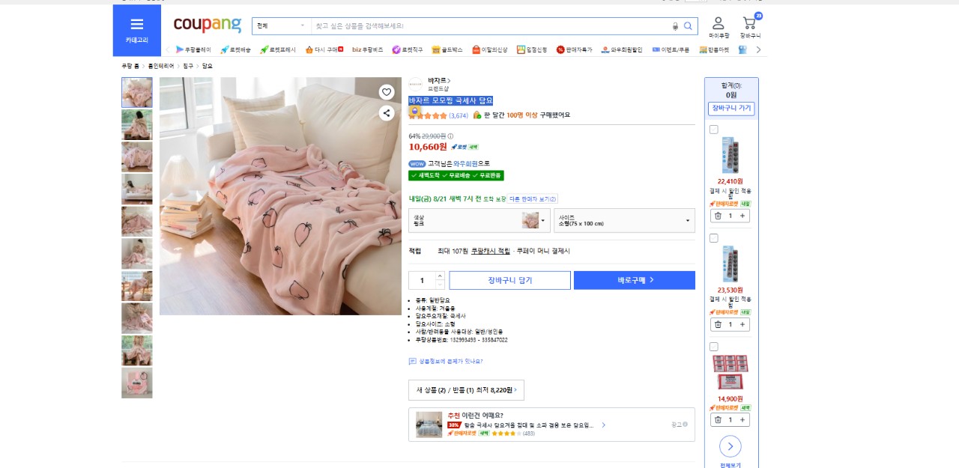Open 쿠팡플레이 shortcut
Screen dimensions: 959x468
click(x=193, y=49)
